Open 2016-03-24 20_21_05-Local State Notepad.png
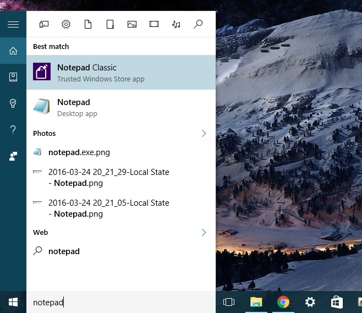The width and height of the screenshot is (362, 313). point(121,208)
